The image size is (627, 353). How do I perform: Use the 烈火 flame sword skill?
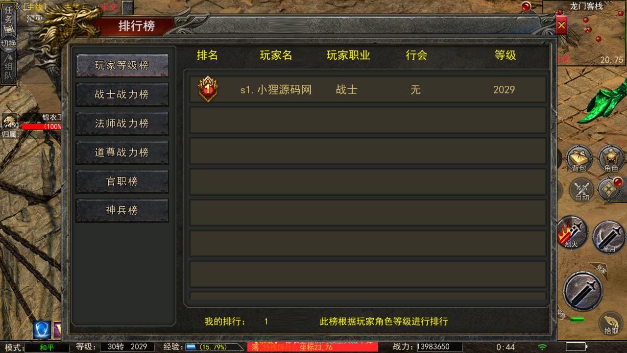click(572, 233)
